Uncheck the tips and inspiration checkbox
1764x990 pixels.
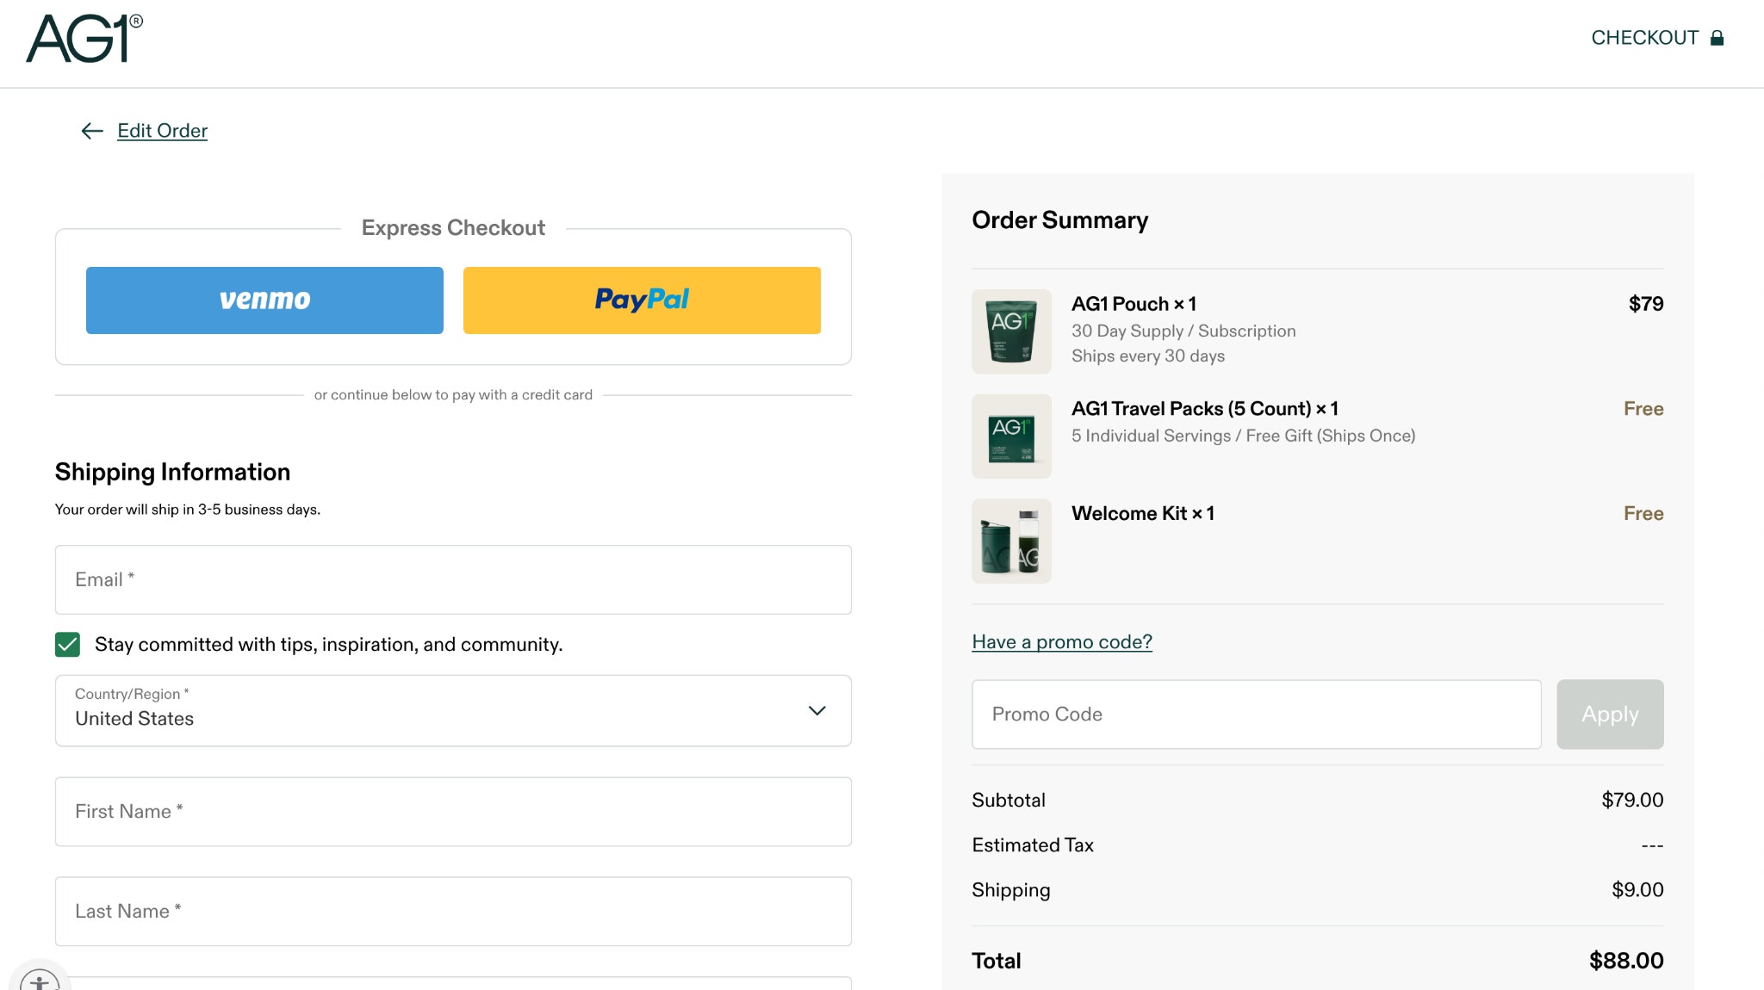pyautogui.click(x=67, y=645)
